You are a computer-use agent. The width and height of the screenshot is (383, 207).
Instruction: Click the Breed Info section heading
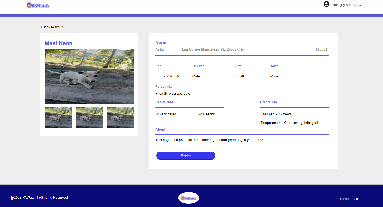(x=268, y=102)
